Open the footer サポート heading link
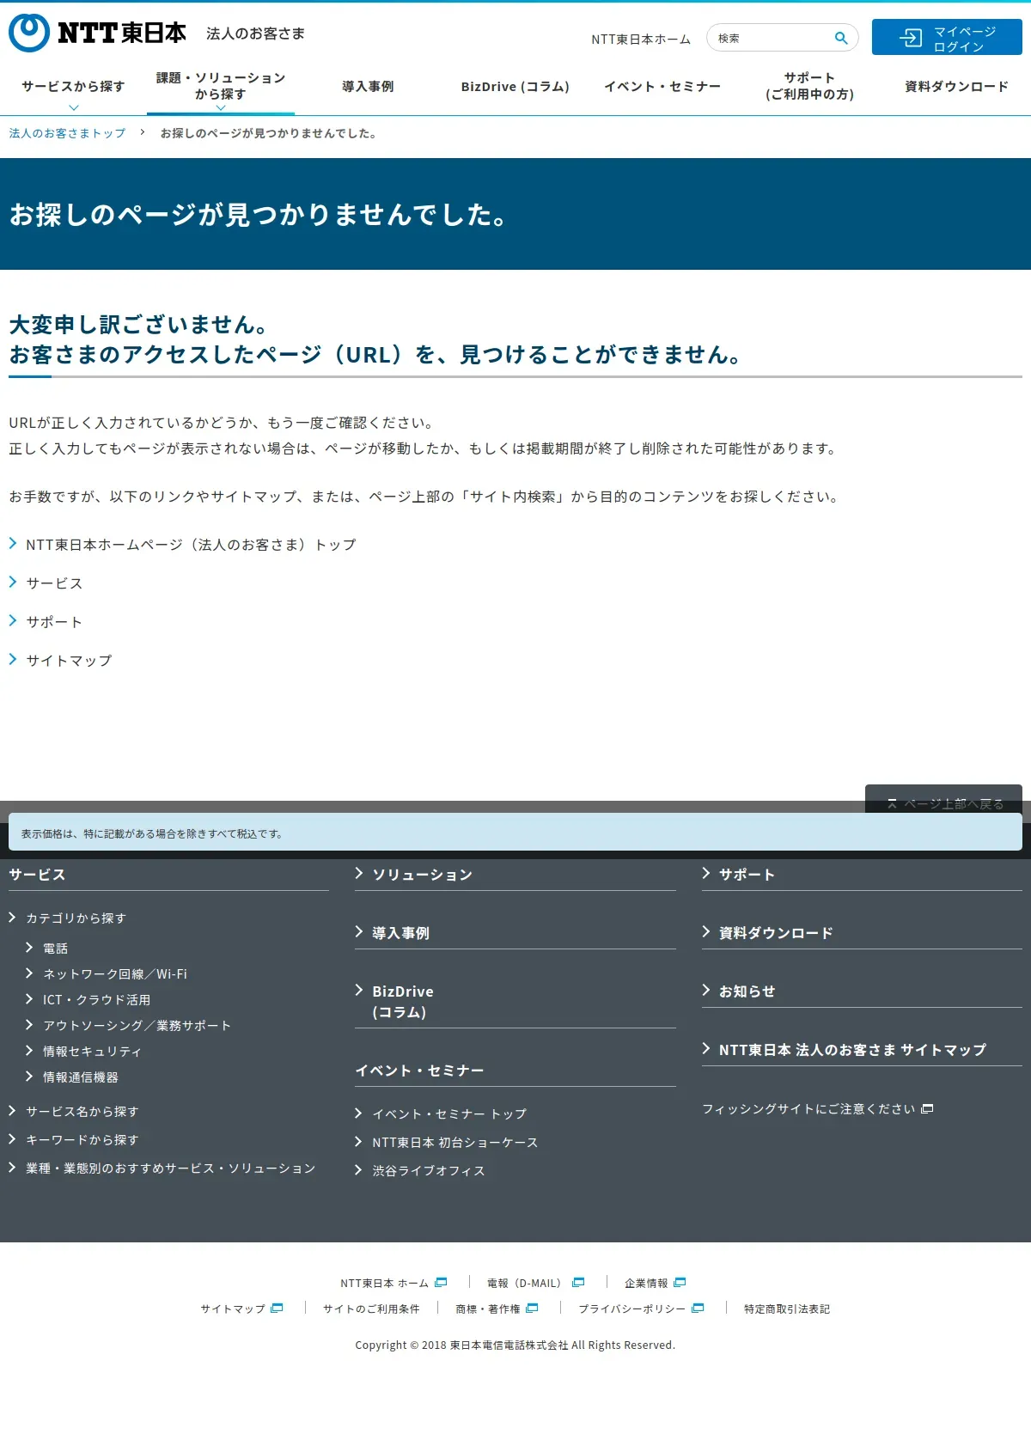Image resolution: width=1031 pixels, height=1452 pixels. click(x=747, y=875)
